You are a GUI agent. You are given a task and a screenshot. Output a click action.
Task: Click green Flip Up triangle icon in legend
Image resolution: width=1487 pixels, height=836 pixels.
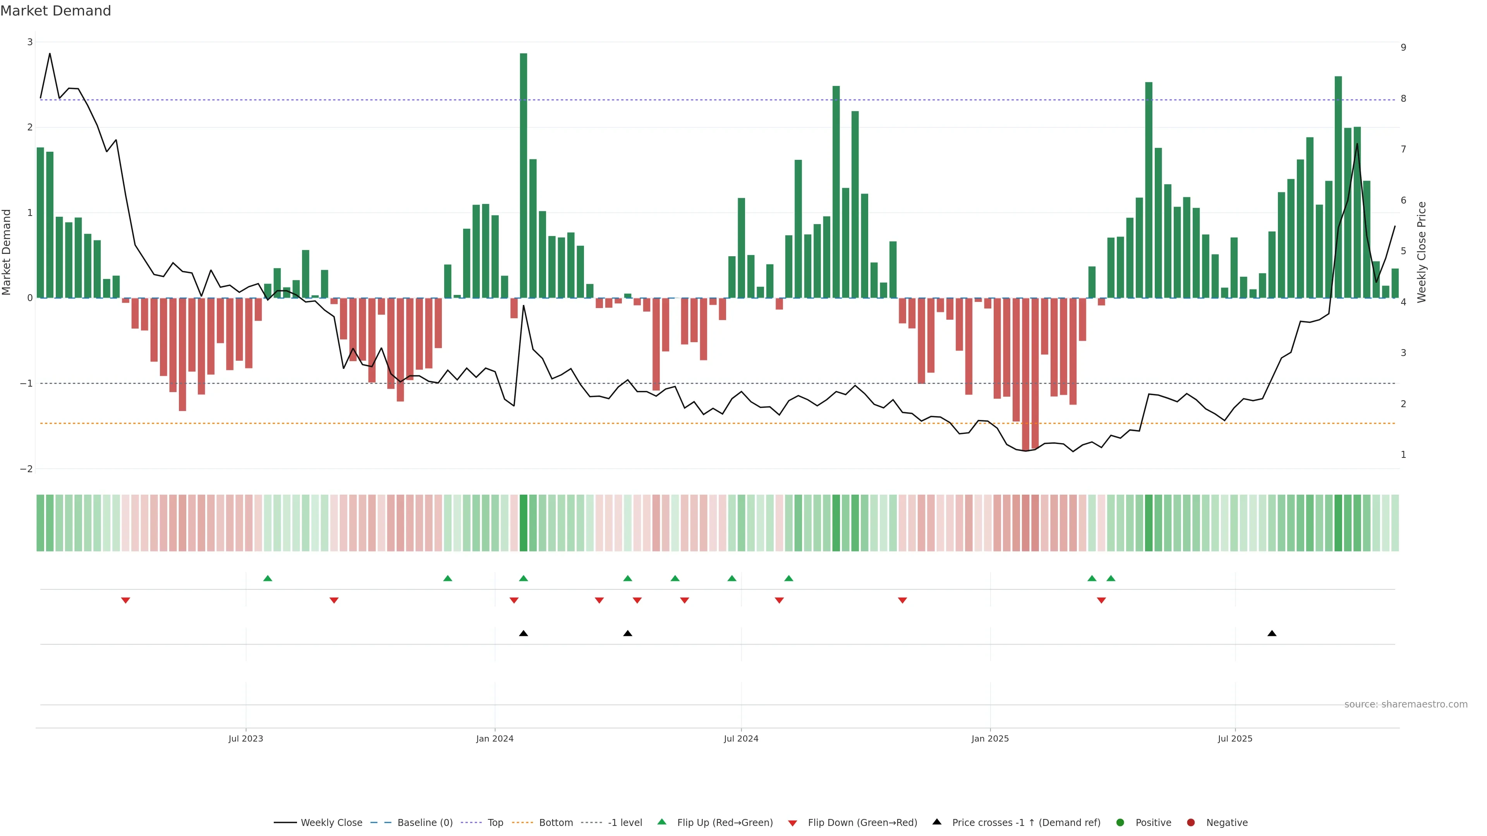662,822
